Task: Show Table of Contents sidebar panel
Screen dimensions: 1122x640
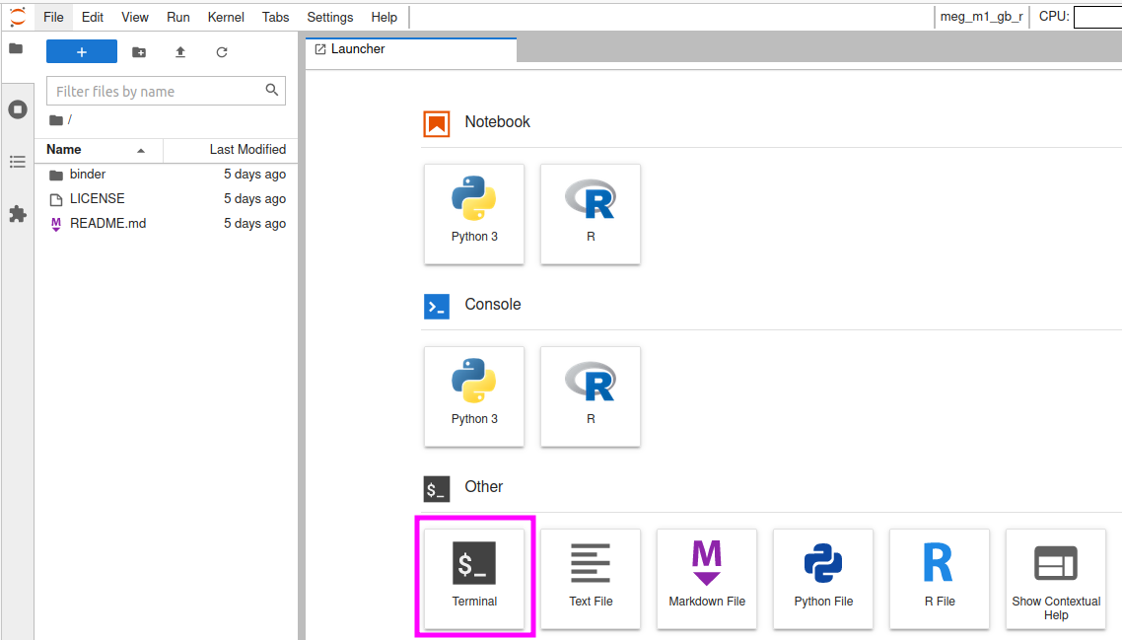Action: click(x=17, y=162)
